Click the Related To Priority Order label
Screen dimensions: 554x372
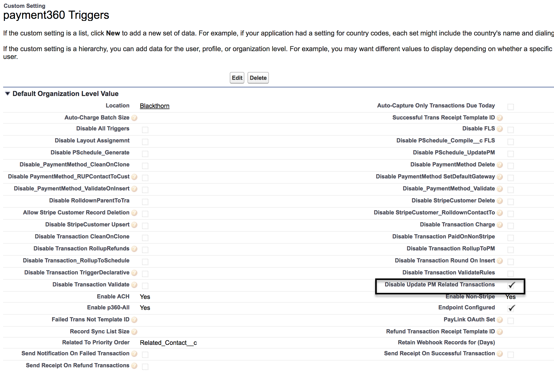coord(96,343)
